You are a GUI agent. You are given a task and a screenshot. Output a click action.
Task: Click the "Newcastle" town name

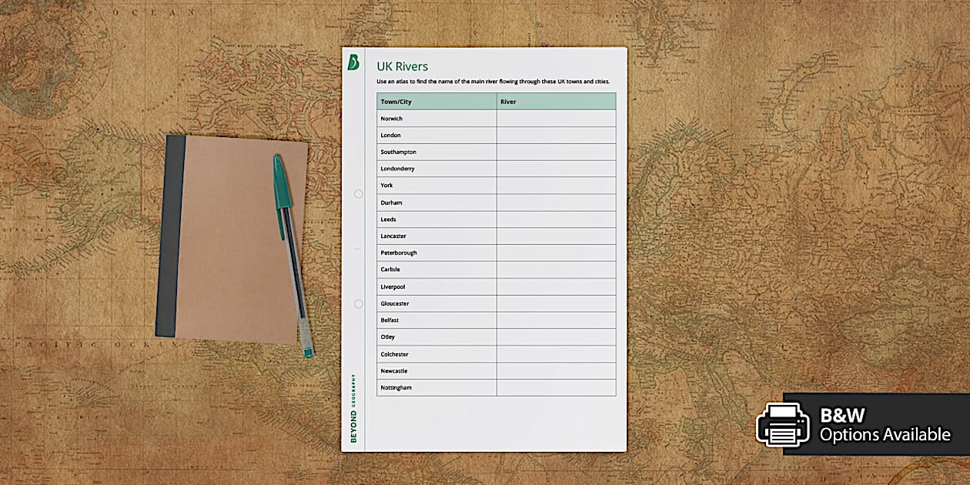(x=395, y=371)
